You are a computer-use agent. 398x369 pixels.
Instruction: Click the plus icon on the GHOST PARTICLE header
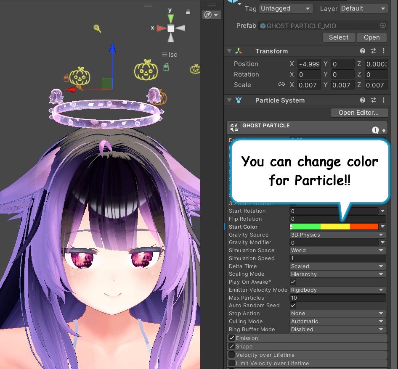click(x=384, y=131)
